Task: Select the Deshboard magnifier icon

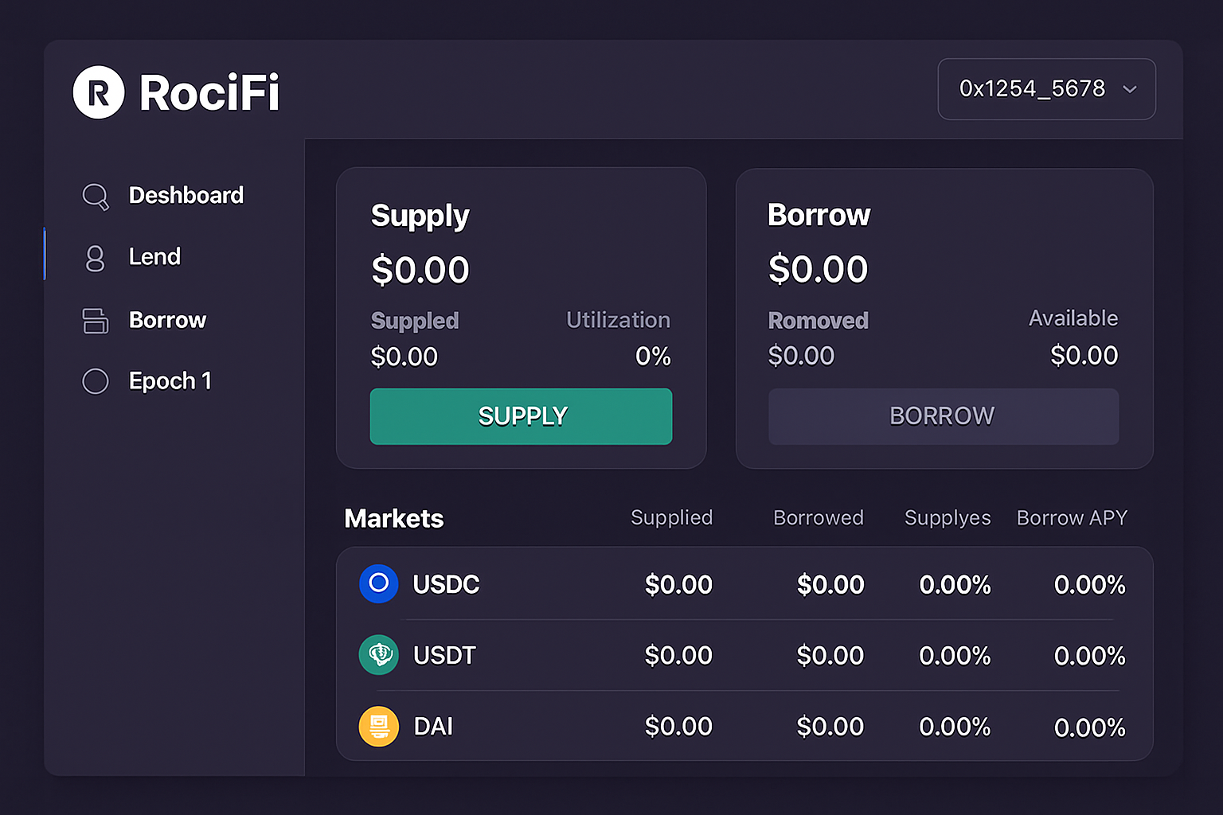Action: click(95, 196)
